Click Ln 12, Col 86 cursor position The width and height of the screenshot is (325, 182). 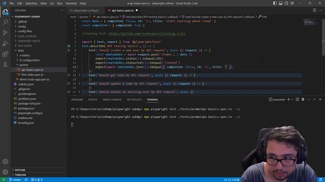[232, 180]
